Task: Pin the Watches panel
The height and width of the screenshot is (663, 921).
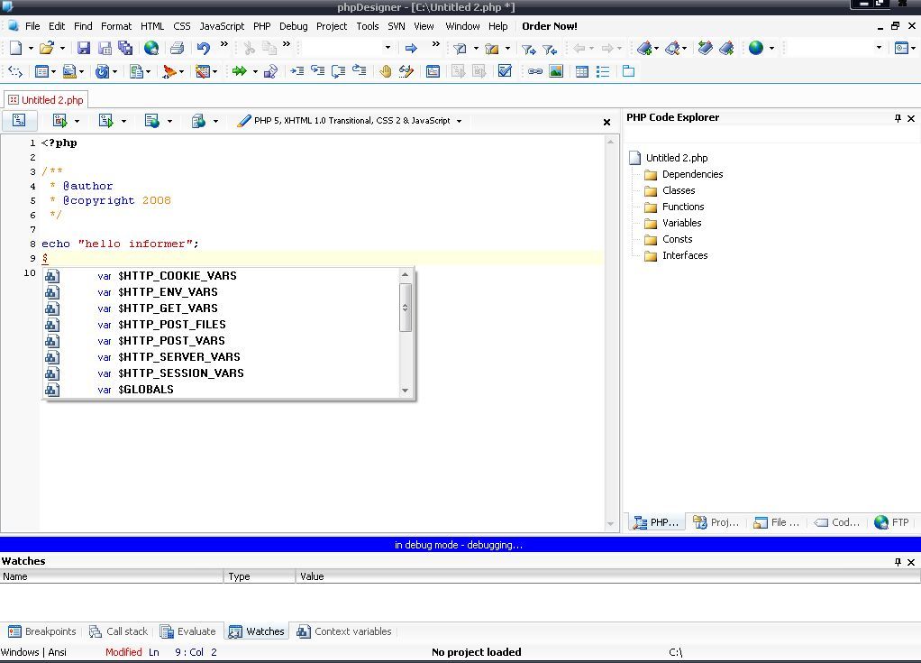Action: (898, 562)
